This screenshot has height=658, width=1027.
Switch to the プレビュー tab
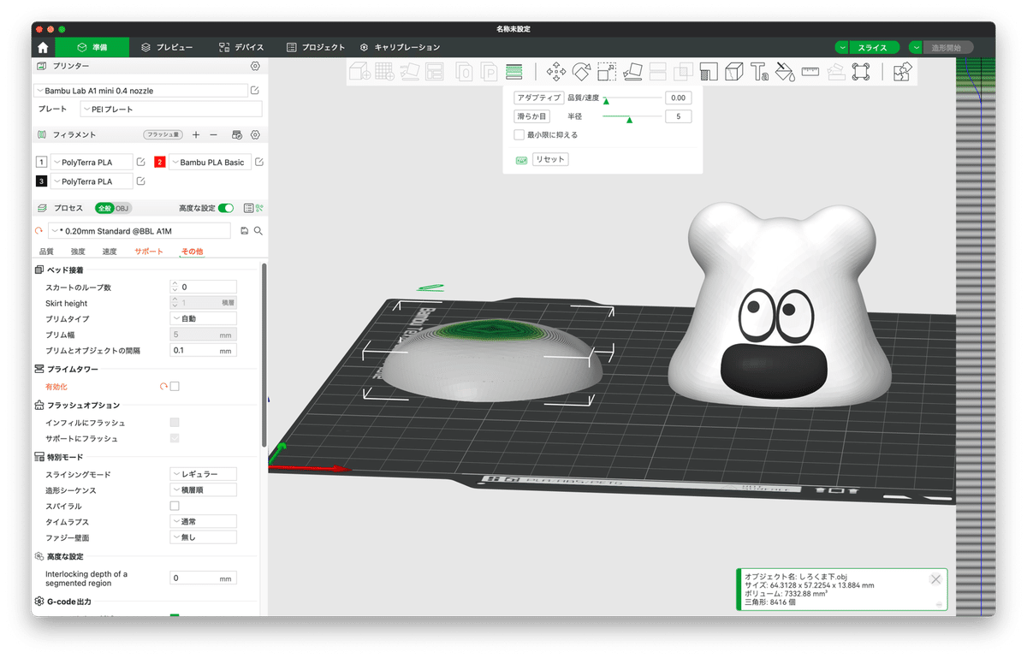tap(167, 47)
